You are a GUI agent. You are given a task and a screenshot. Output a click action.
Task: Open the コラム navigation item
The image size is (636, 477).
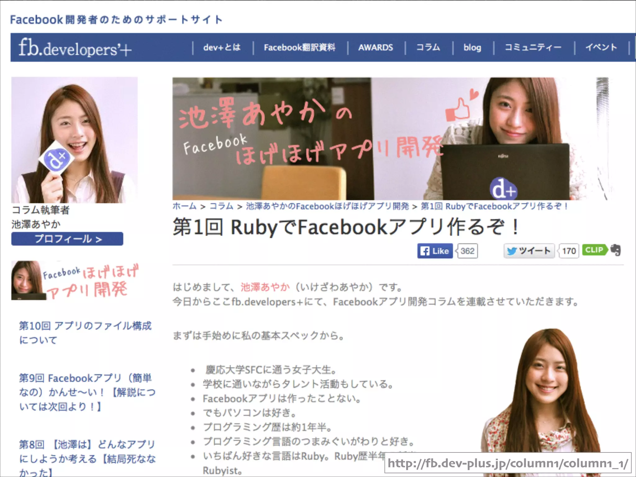(x=428, y=47)
